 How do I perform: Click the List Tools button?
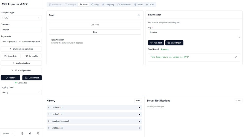click(x=95, y=25)
